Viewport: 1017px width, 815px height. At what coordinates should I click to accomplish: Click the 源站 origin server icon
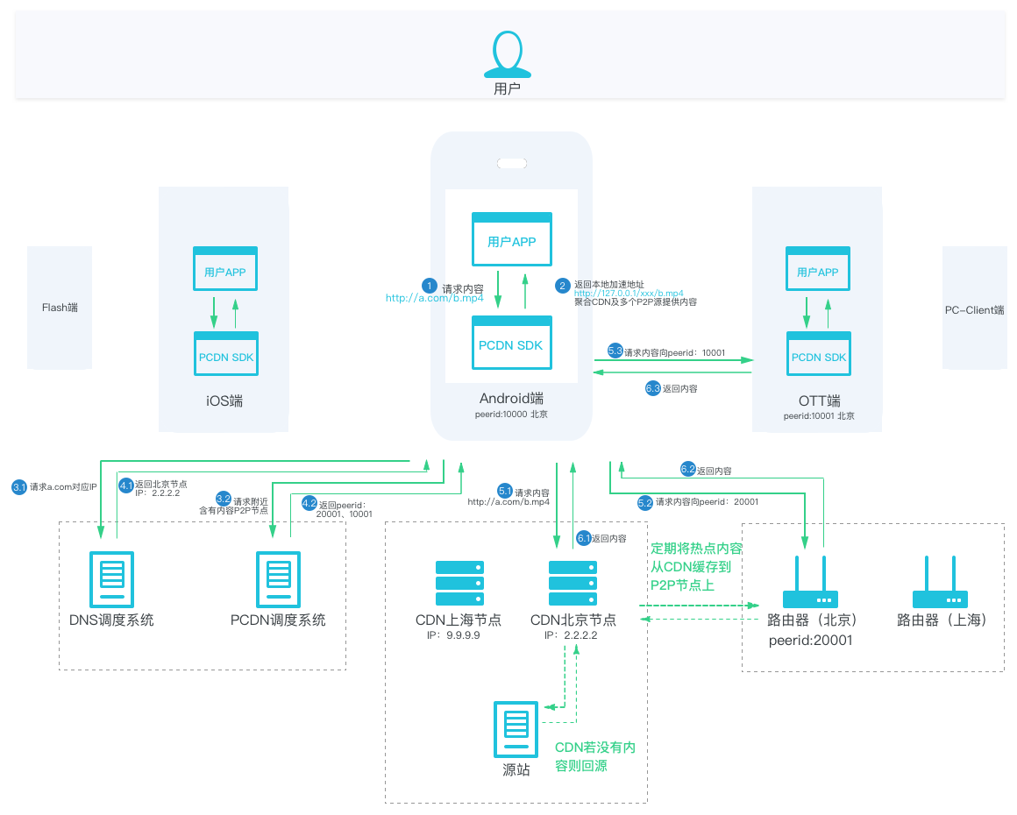click(x=516, y=729)
